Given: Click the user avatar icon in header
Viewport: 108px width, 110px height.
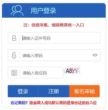Looking at the screenshot, I should [x=17, y=10].
